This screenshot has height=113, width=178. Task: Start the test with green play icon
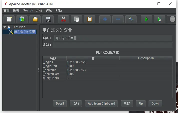click(147, 19)
